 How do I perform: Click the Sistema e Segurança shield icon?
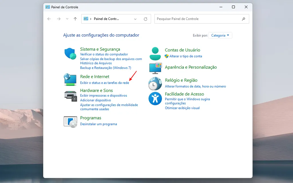[70, 53]
